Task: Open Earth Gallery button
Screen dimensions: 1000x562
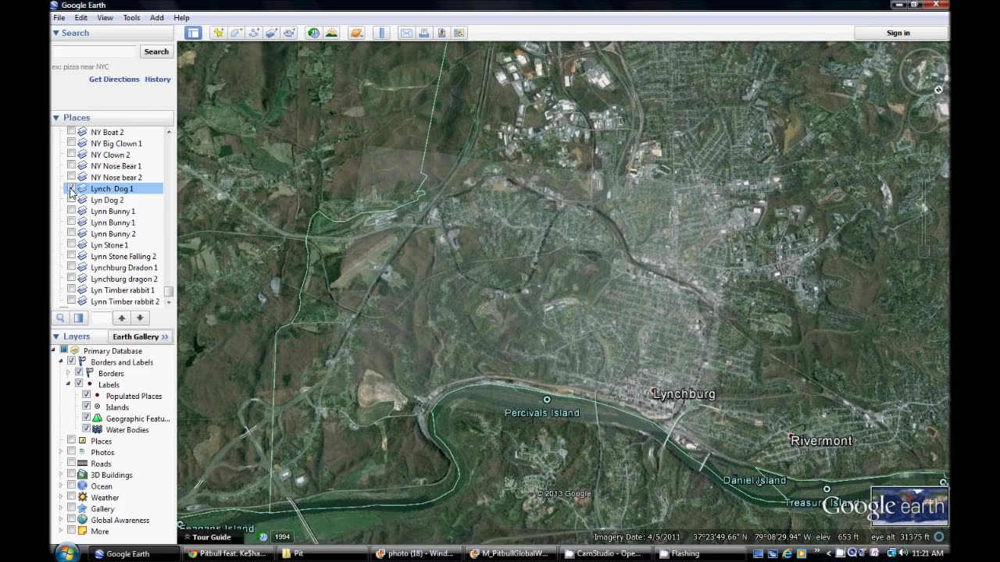Action: click(x=141, y=336)
